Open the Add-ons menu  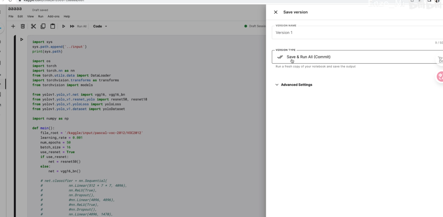[53, 17]
